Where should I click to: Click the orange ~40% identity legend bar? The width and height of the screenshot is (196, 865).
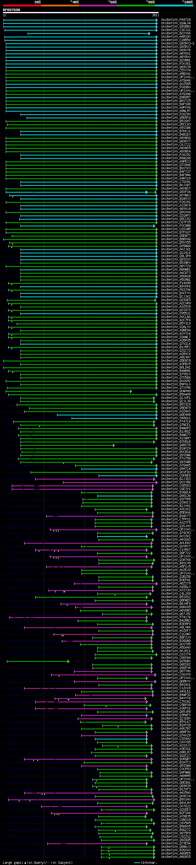pos(60,6)
